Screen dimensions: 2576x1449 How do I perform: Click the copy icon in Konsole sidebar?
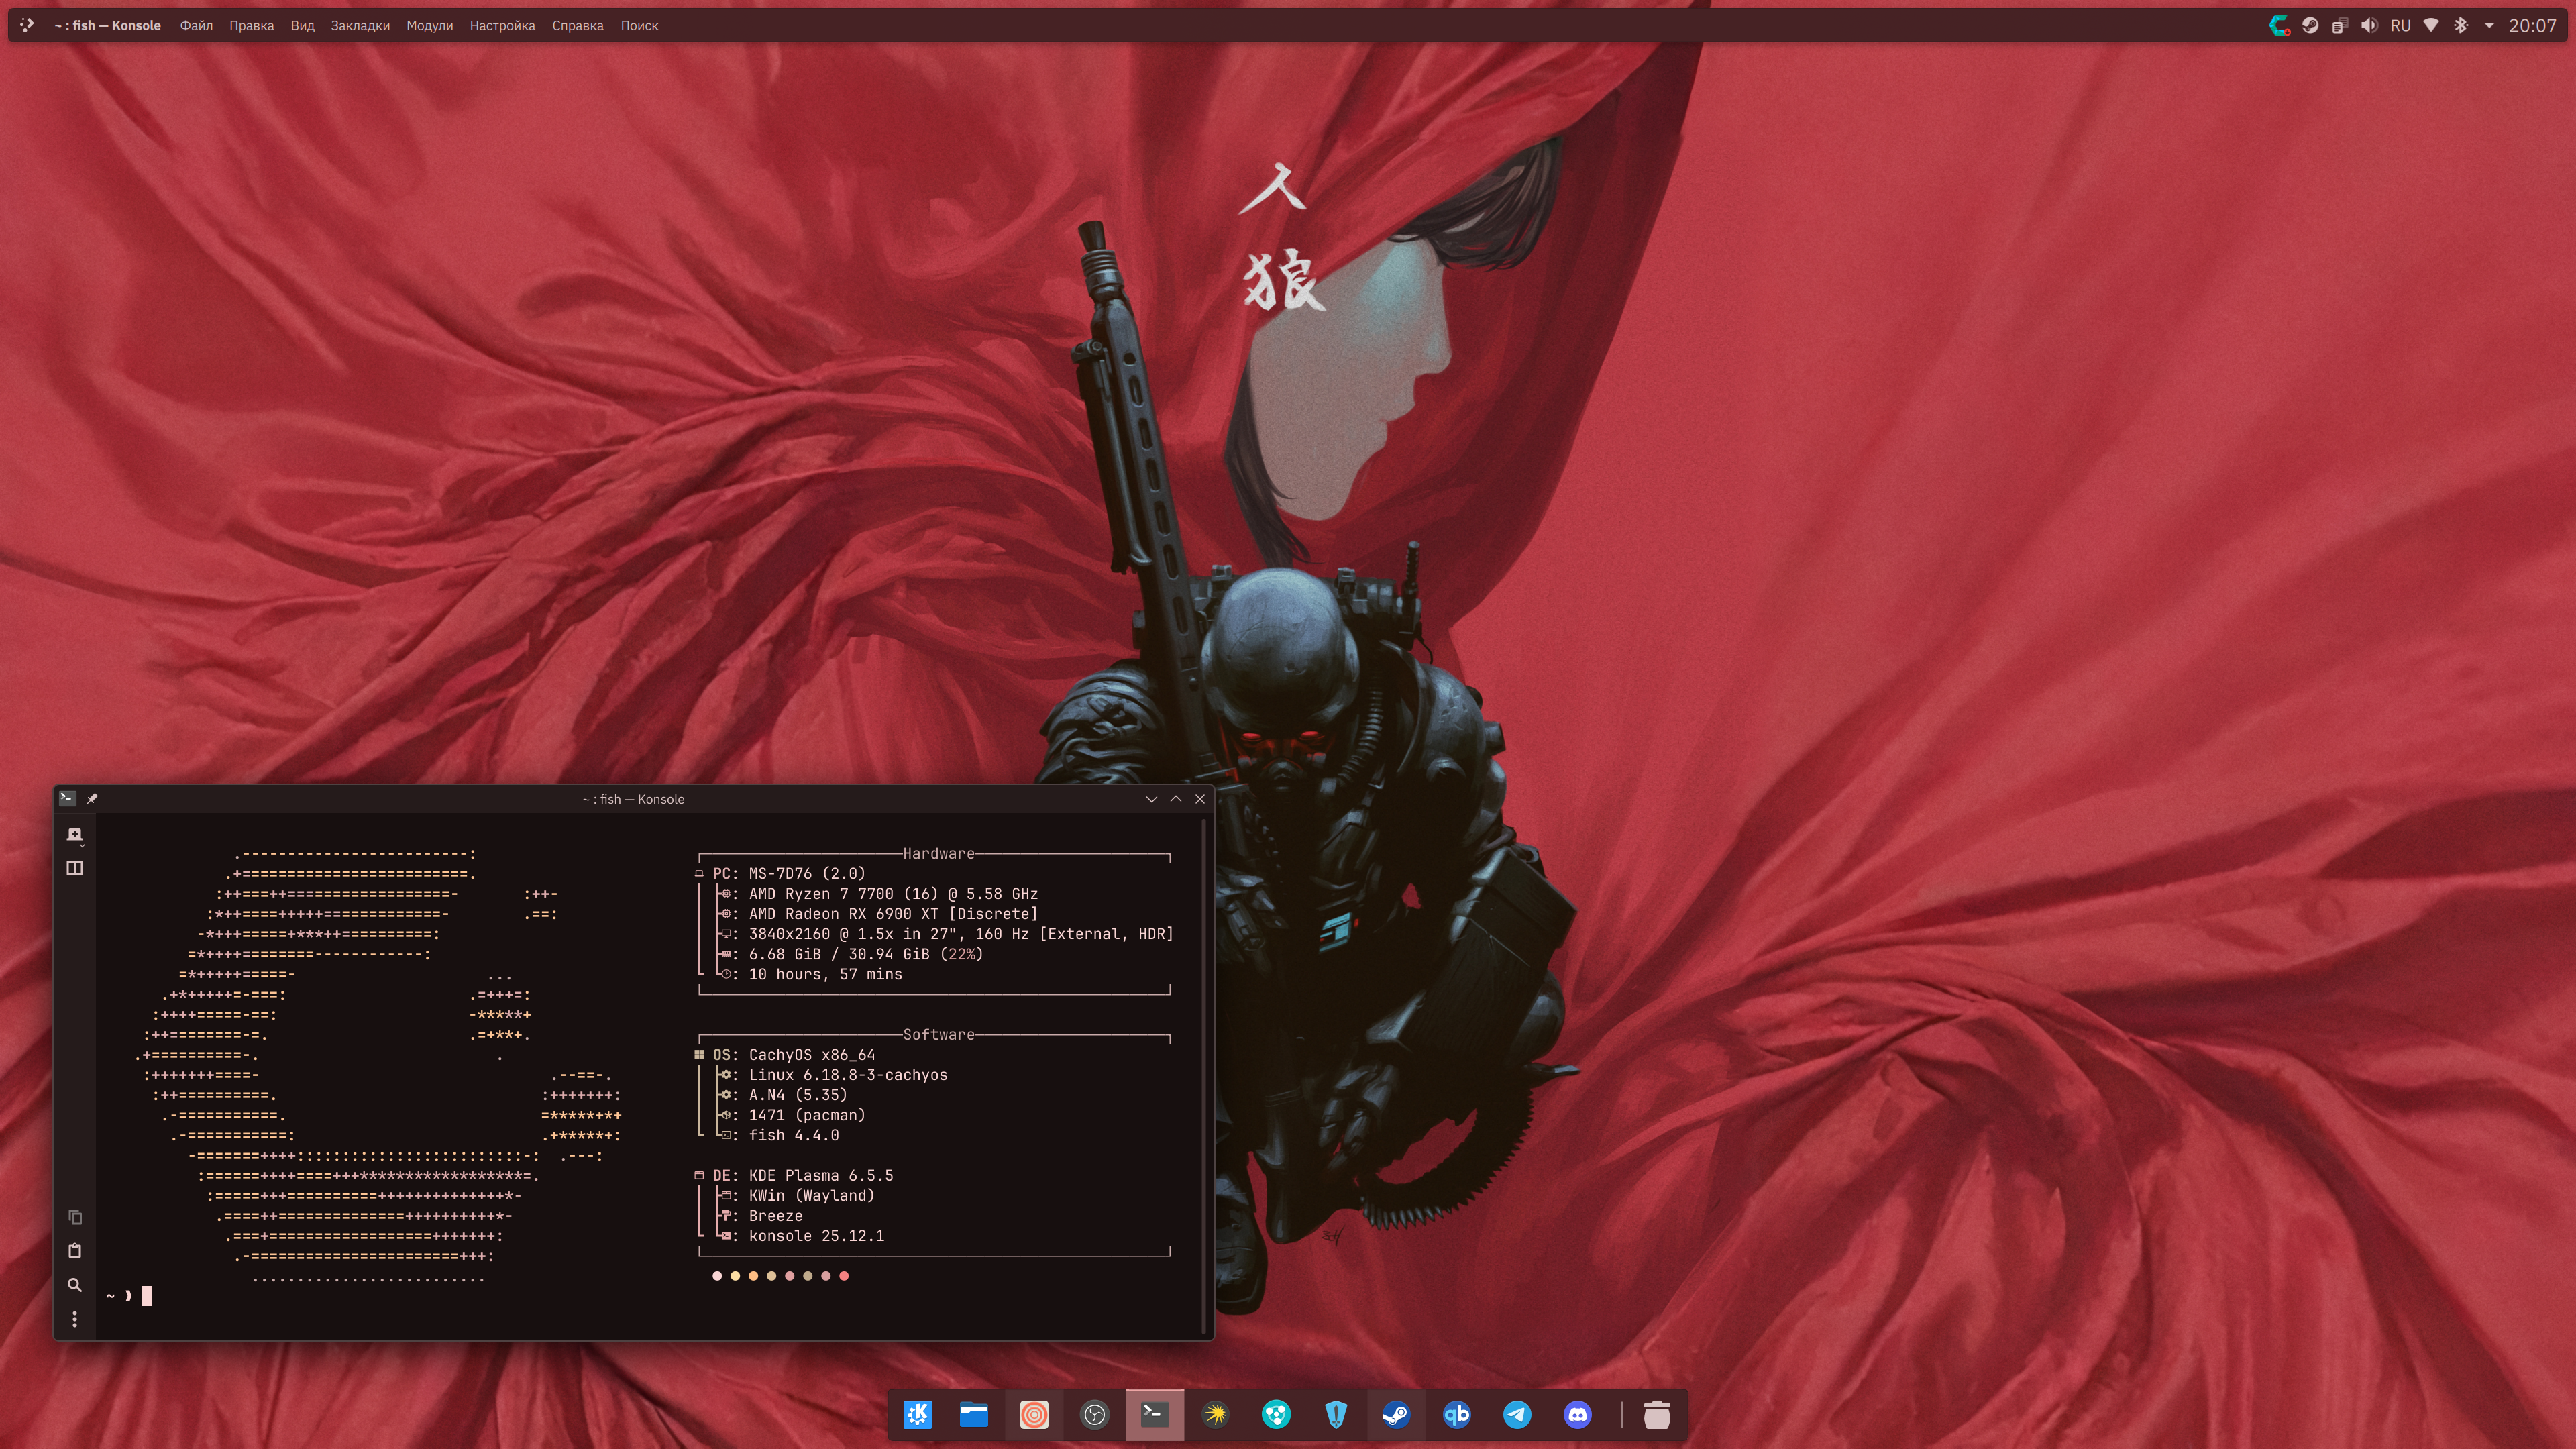click(74, 1217)
